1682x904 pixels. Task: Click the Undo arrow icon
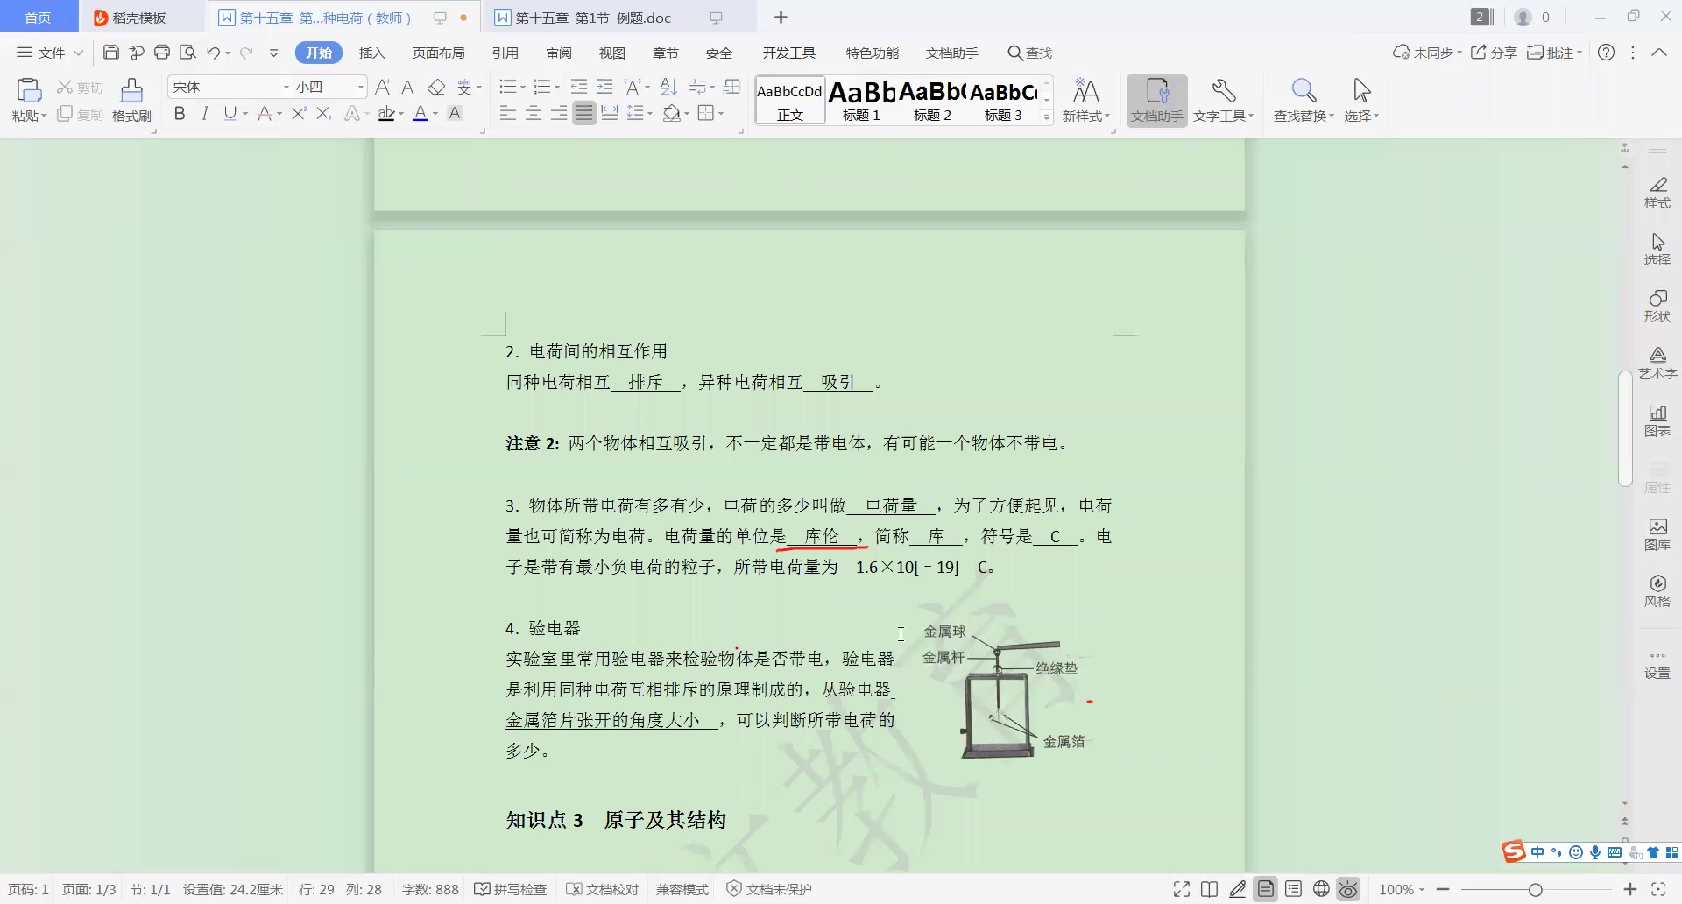pyautogui.click(x=213, y=53)
